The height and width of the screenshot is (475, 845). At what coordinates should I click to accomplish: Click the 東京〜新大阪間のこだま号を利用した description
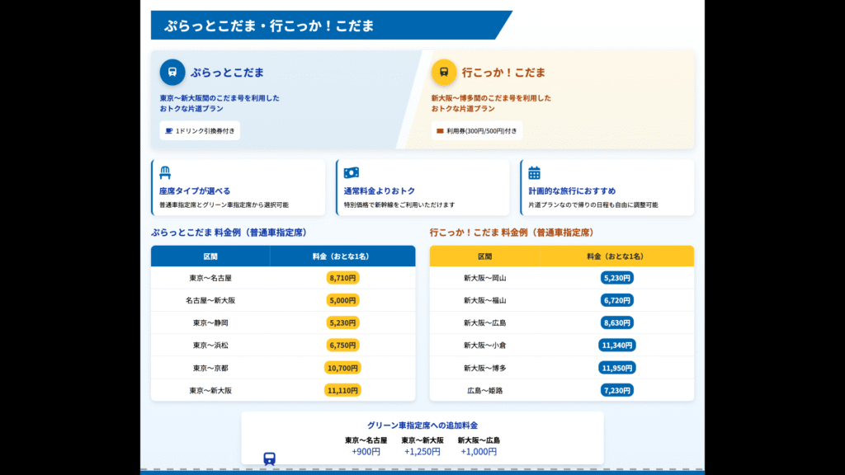pyautogui.click(x=220, y=98)
